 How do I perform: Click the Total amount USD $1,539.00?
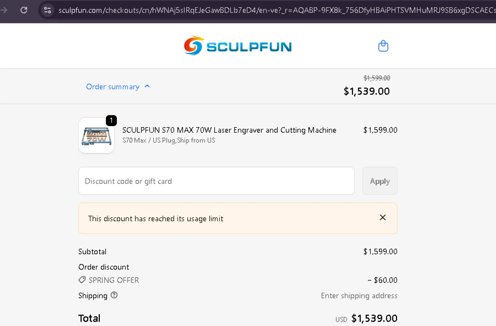click(366, 318)
